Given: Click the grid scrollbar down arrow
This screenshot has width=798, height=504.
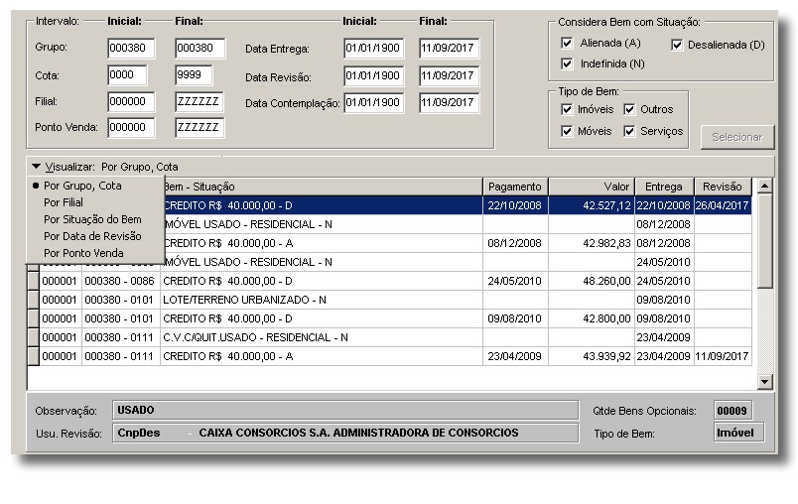Looking at the screenshot, I should click(764, 381).
